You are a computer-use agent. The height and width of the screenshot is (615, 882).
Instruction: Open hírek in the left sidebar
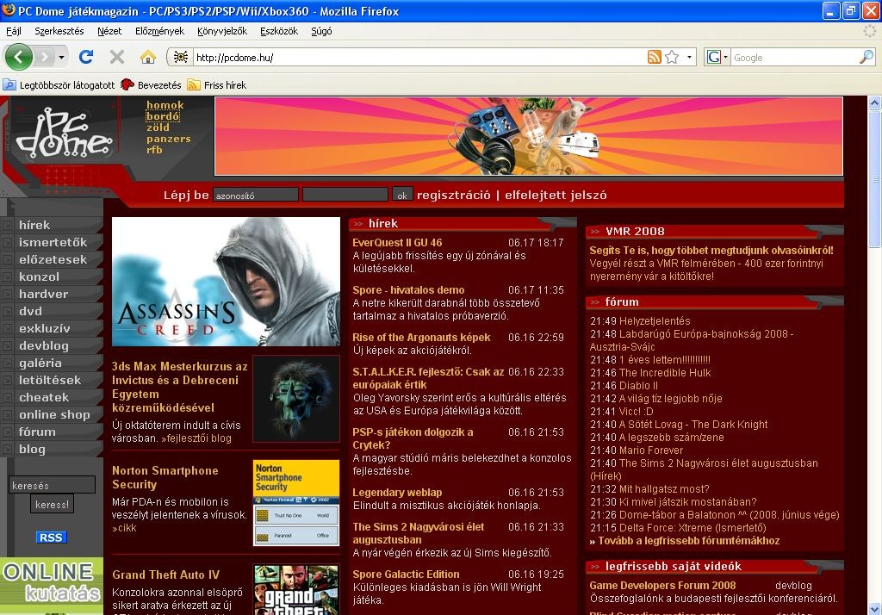point(34,225)
